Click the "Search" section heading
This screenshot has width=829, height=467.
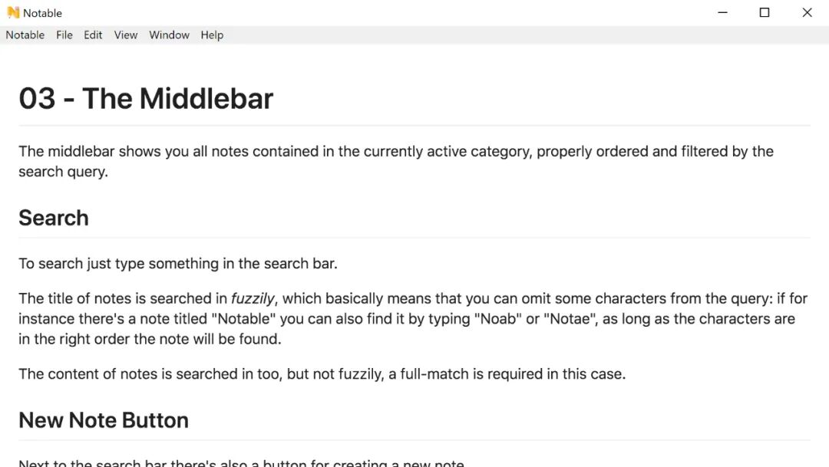click(54, 219)
